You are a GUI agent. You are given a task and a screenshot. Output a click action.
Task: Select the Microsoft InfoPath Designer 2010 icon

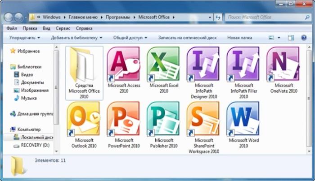click(203, 65)
